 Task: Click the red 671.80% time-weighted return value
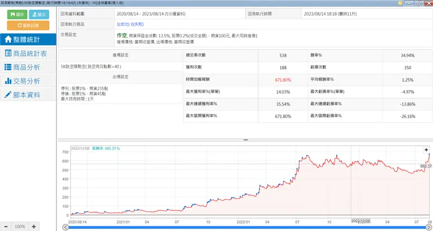(283, 80)
